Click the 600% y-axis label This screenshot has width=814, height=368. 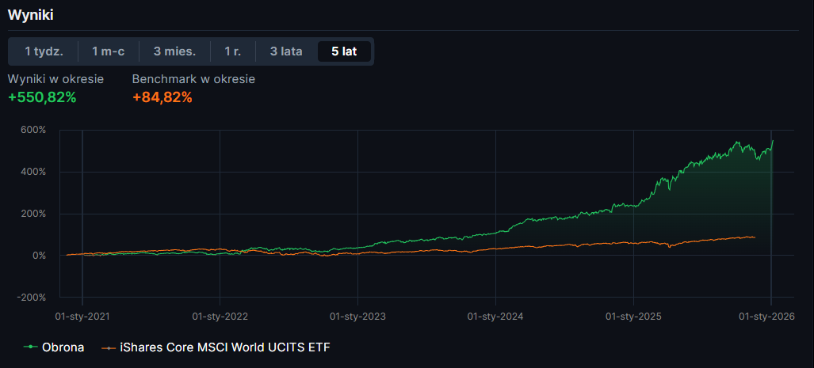pos(33,130)
